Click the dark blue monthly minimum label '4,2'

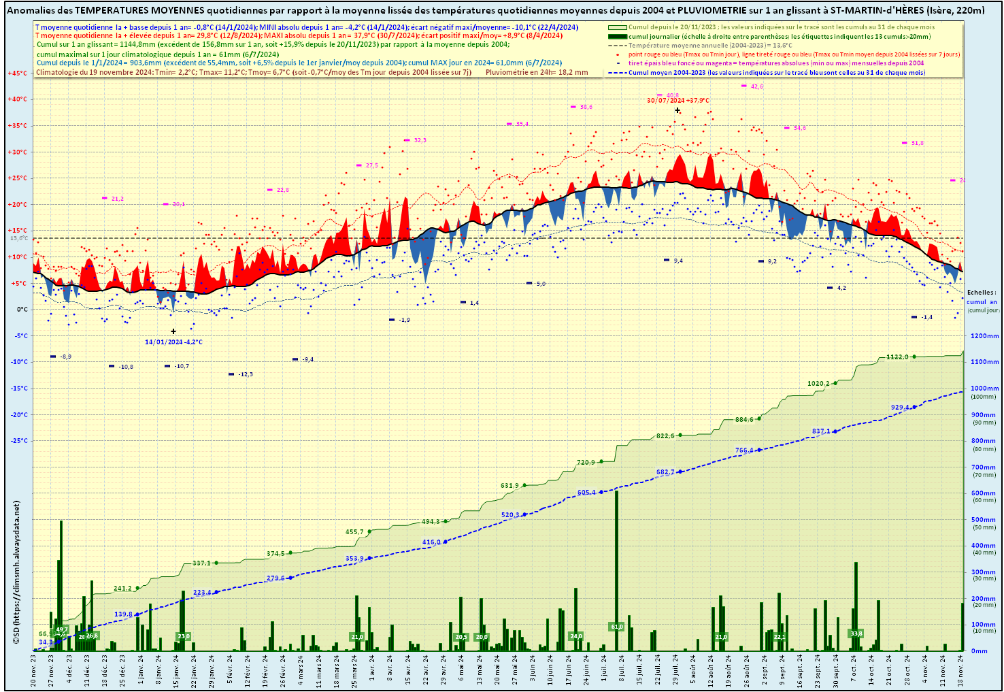[841, 288]
